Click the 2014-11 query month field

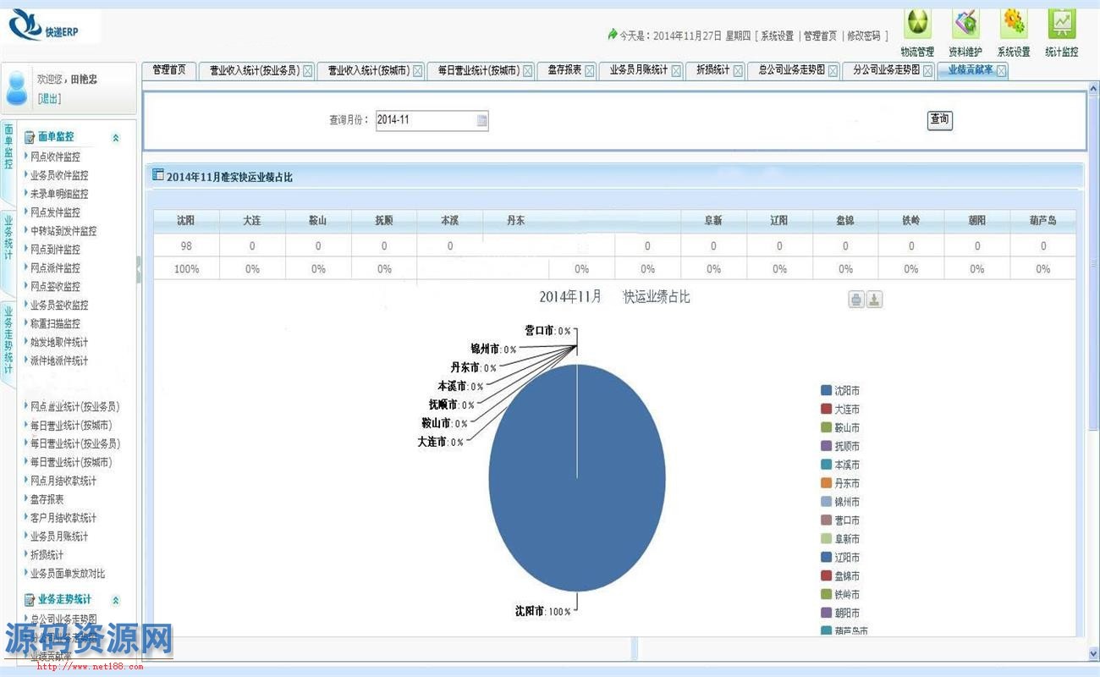pyautogui.click(x=423, y=120)
